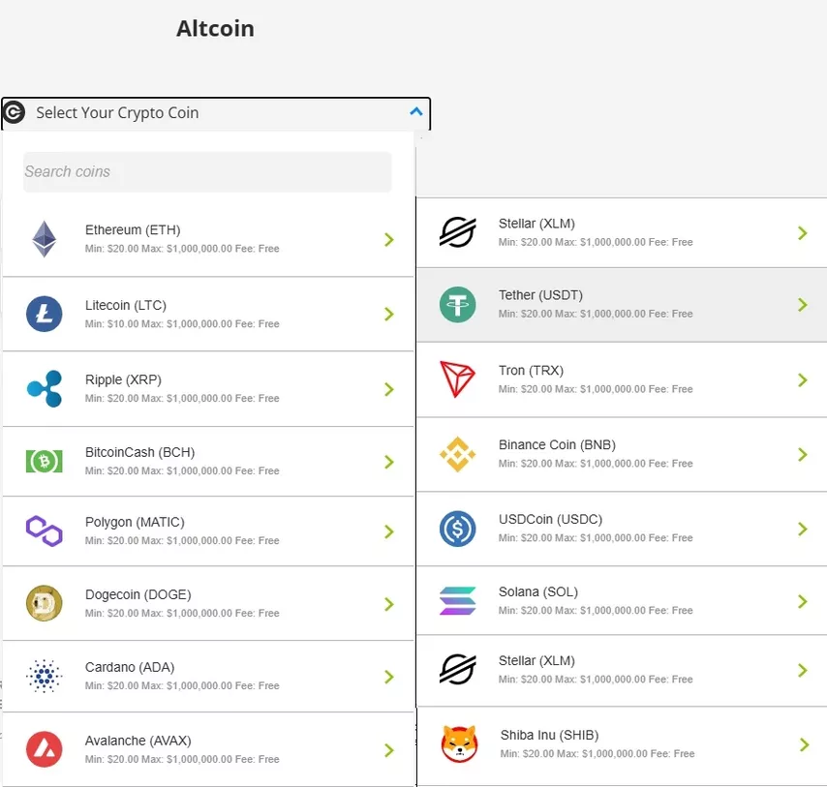The height and width of the screenshot is (787, 827).
Task: Click the Ripple XRP logo
Action: click(45, 389)
